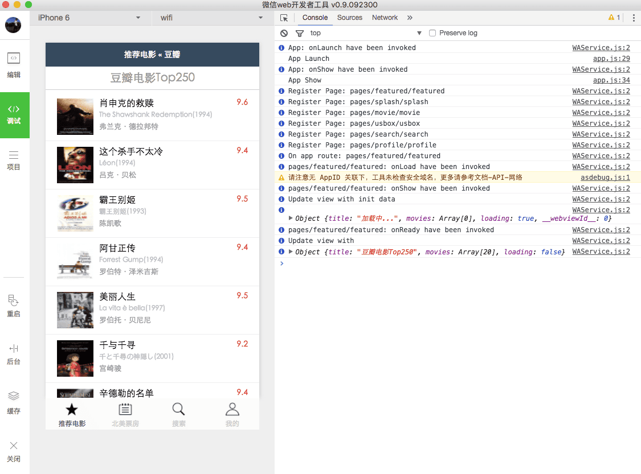The width and height of the screenshot is (641, 474).
Task: Open the app.js:29 source link
Action: 611,59
